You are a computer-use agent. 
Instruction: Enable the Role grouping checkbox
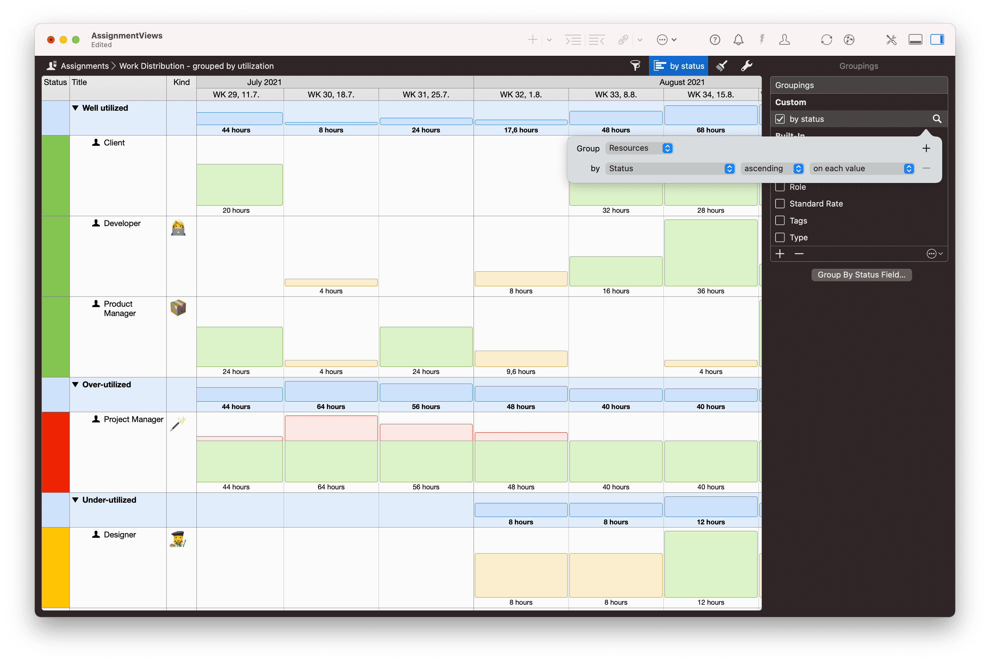(780, 186)
